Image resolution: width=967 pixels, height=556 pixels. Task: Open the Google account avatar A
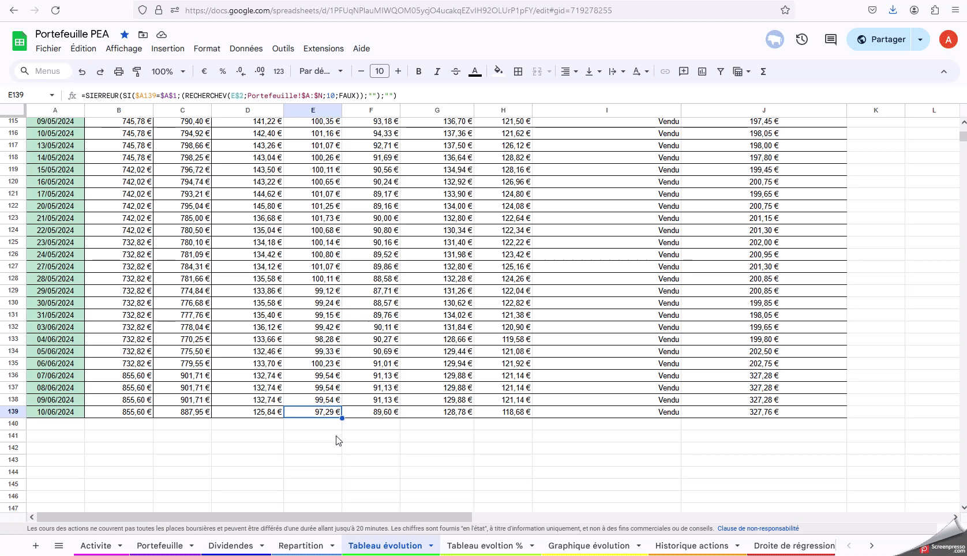tap(949, 39)
